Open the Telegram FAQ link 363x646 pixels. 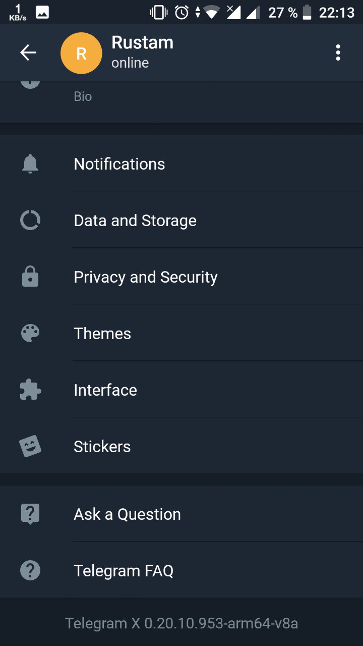(124, 571)
